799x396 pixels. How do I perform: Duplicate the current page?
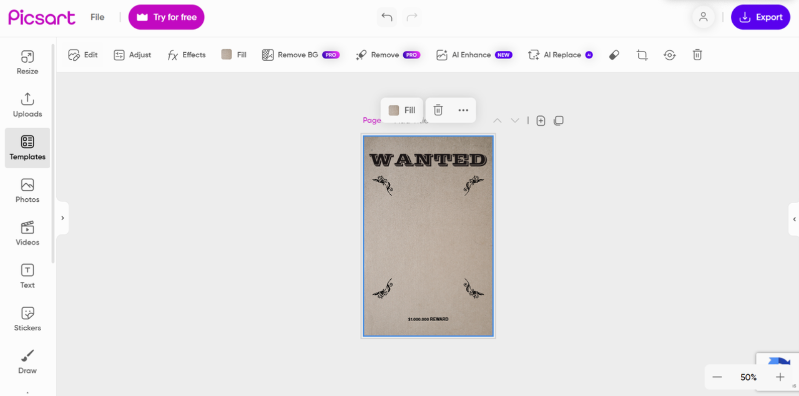click(x=558, y=120)
